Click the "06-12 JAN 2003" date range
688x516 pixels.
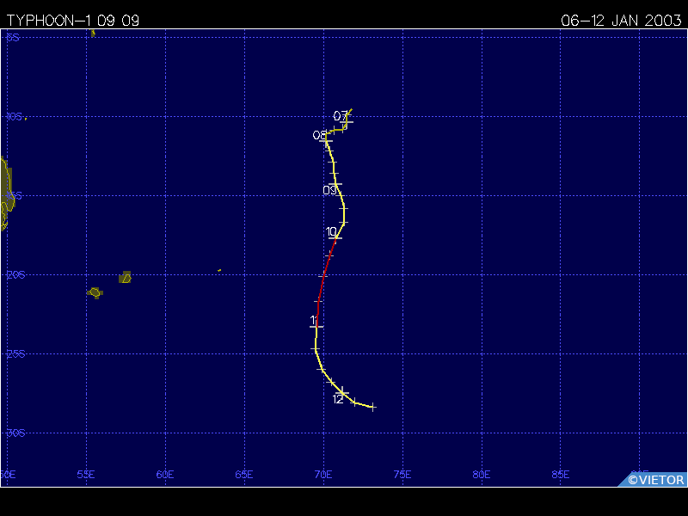pyautogui.click(x=621, y=20)
